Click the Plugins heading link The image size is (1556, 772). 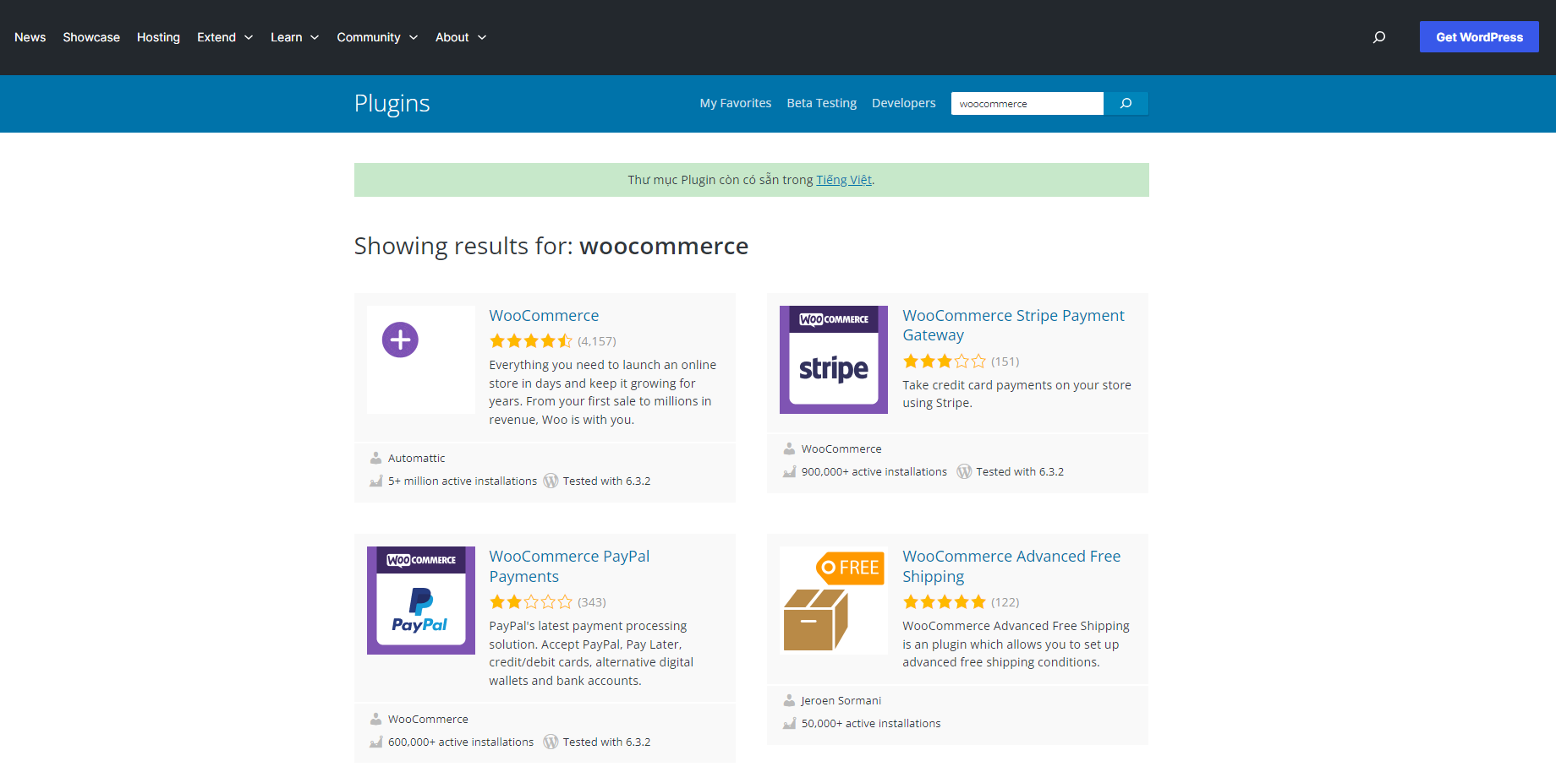click(392, 103)
